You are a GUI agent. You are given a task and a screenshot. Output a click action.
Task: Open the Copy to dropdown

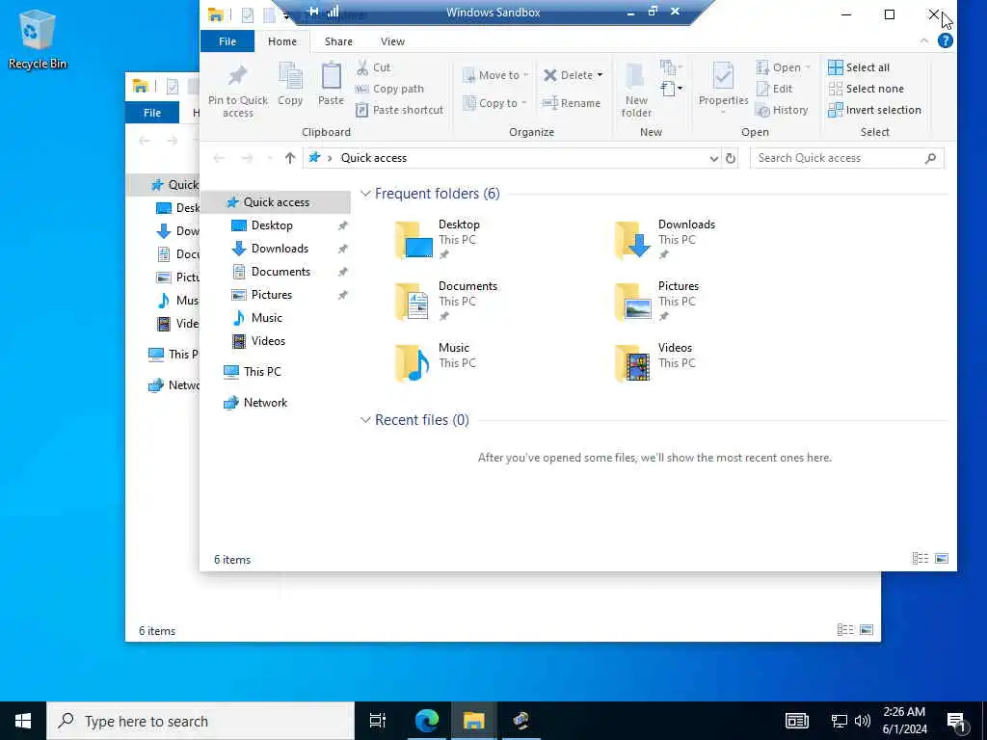click(x=495, y=103)
